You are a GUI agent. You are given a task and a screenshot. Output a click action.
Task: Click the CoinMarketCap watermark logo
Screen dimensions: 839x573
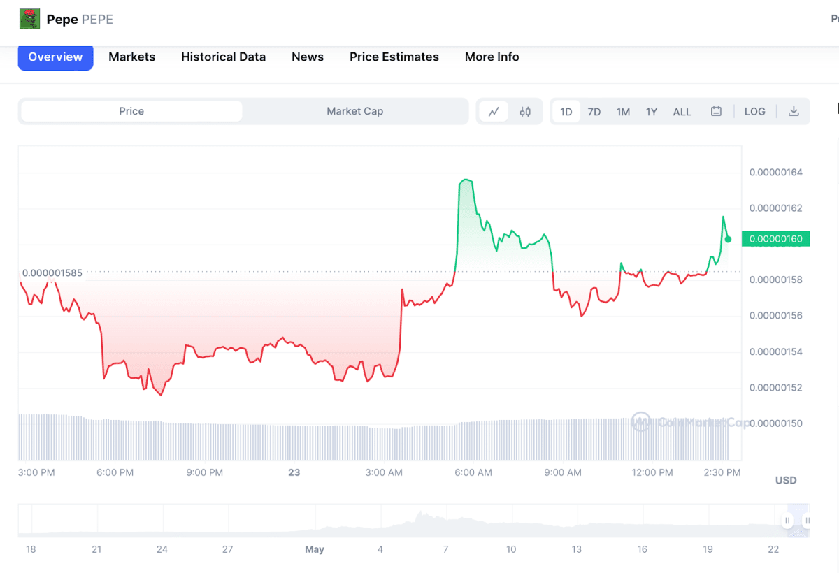pos(641,422)
